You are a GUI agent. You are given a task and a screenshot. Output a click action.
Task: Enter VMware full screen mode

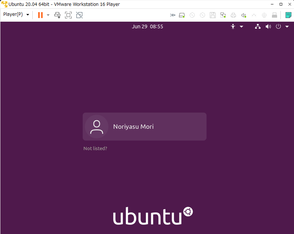point(68,15)
